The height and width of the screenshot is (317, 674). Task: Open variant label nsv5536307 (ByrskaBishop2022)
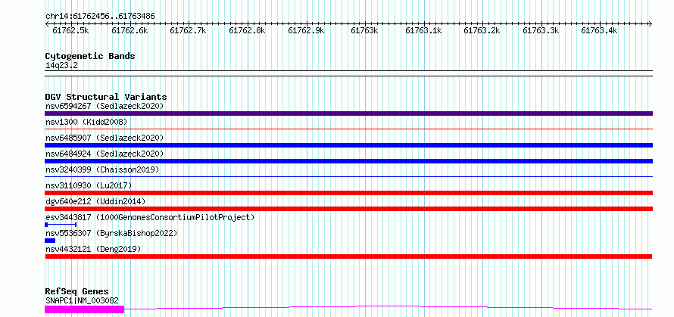tap(111, 233)
